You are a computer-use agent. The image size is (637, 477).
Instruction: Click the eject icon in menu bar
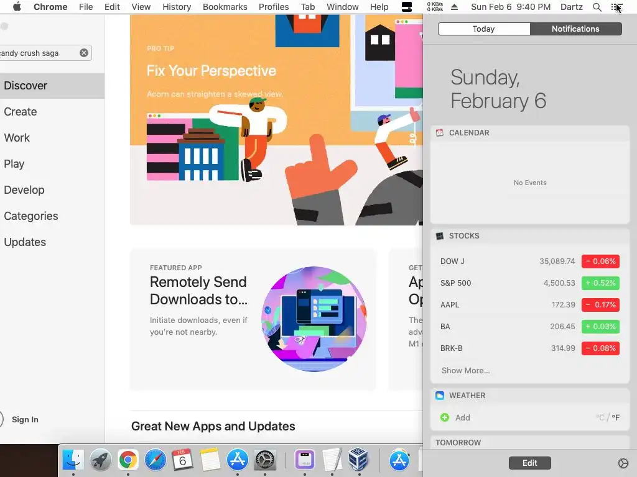(x=455, y=7)
